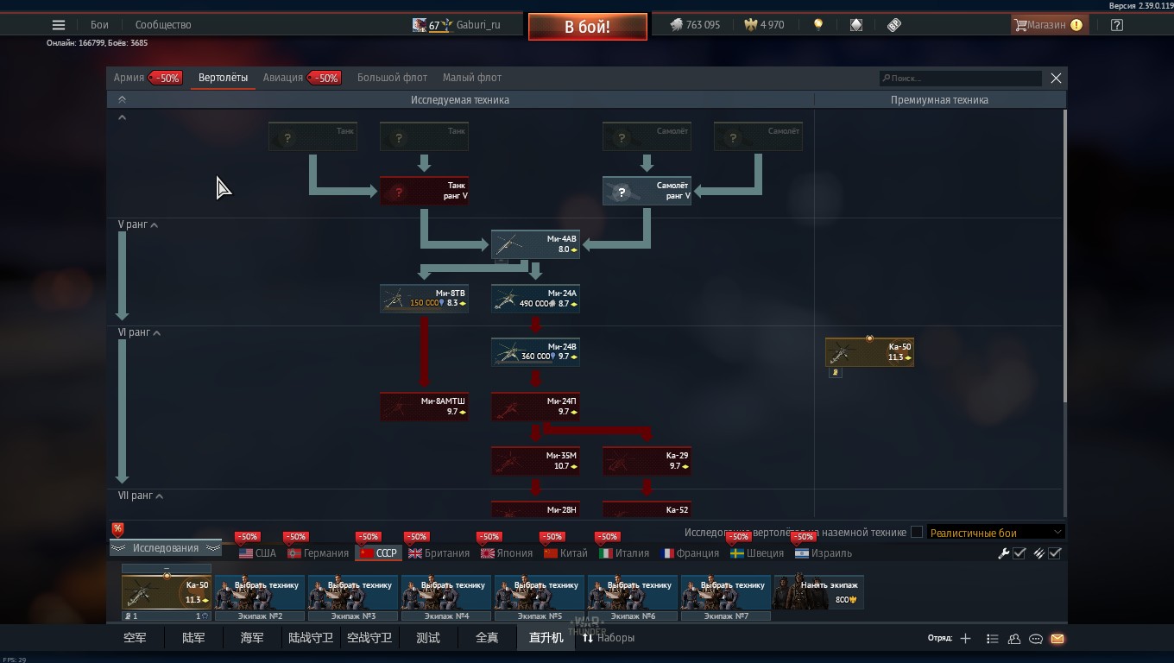The image size is (1174, 663).
Task: Switch to the Армия tab
Action: [129, 78]
